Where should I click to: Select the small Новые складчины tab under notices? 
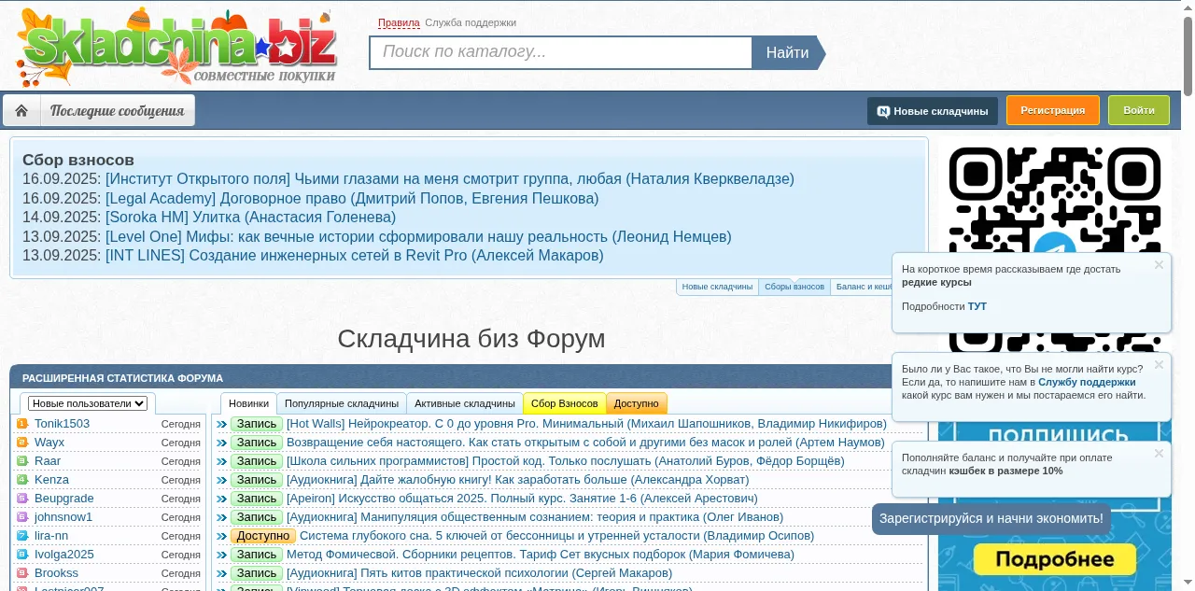pos(717,287)
